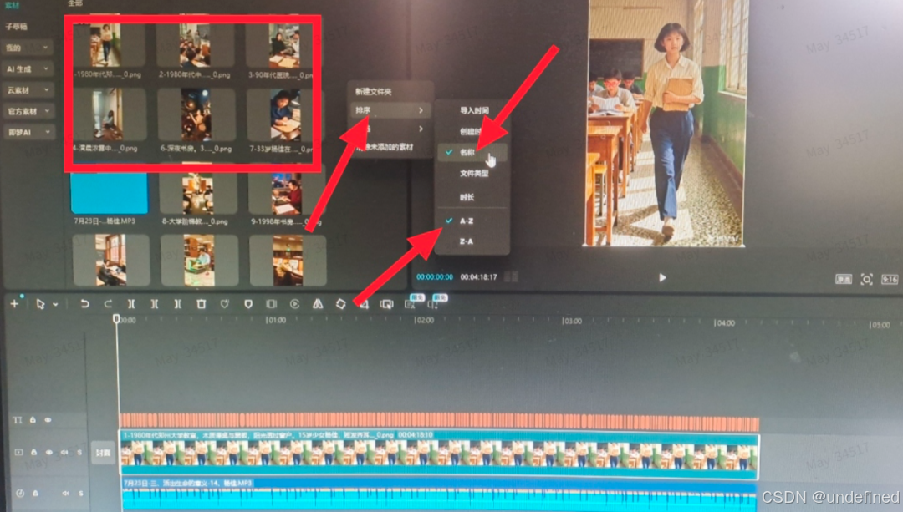Play the preview video
This screenshot has height=512, width=903.
662,278
